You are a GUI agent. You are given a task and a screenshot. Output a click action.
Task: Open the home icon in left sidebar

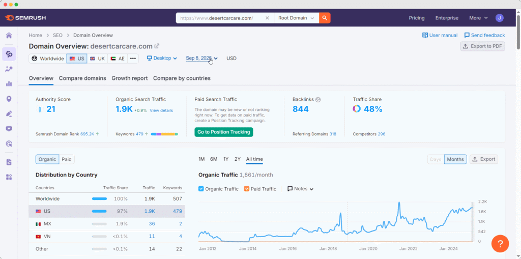click(x=9, y=36)
